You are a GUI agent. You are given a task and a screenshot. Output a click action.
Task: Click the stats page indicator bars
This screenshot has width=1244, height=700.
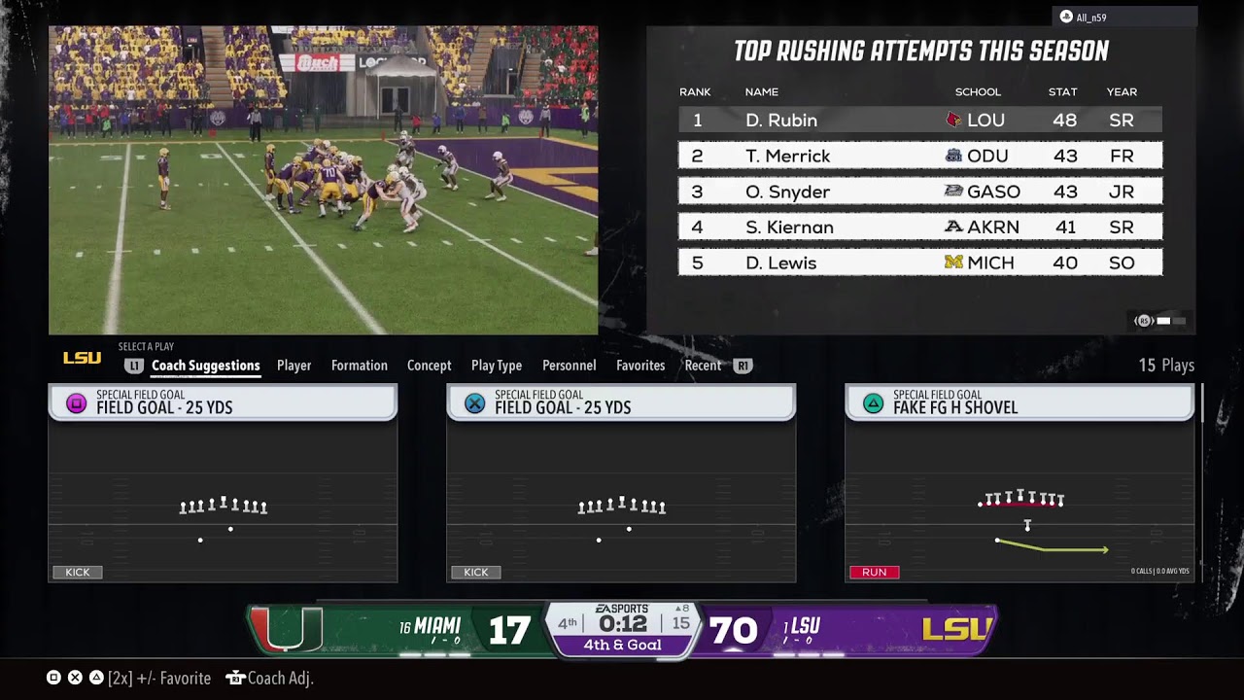[1170, 321]
